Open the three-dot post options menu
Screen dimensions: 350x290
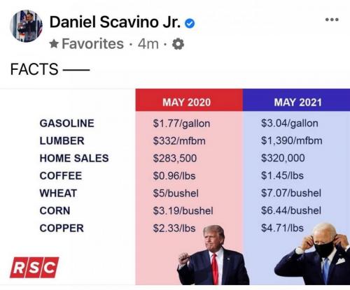(x=332, y=20)
